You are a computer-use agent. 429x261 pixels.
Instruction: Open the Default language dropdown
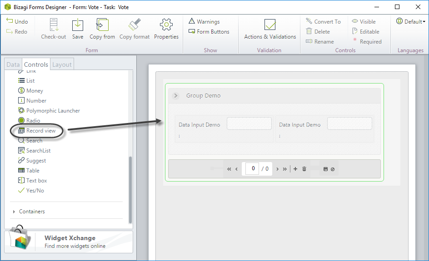[x=411, y=21]
